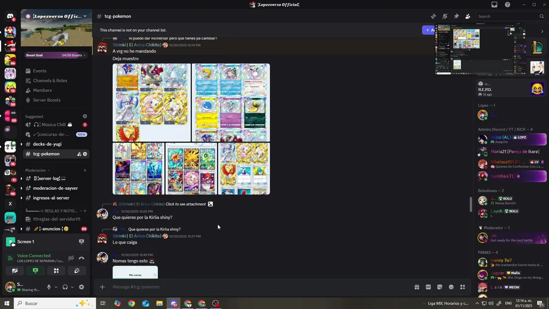
Task: Create invite for tcg-pokemon channel
Action: [x=79, y=154]
